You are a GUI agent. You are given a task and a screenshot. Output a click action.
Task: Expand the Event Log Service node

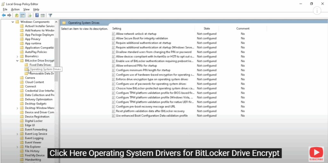[x=17, y=134]
